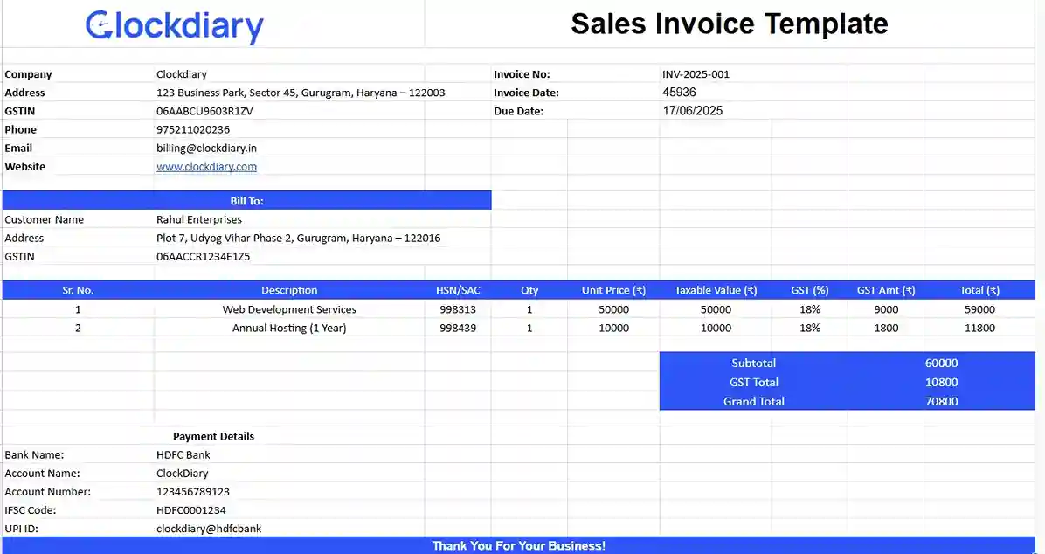Viewport: 1045px width, 554px height.
Task: Select the Sales Invoice Template title
Action: pyautogui.click(x=729, y=24)
